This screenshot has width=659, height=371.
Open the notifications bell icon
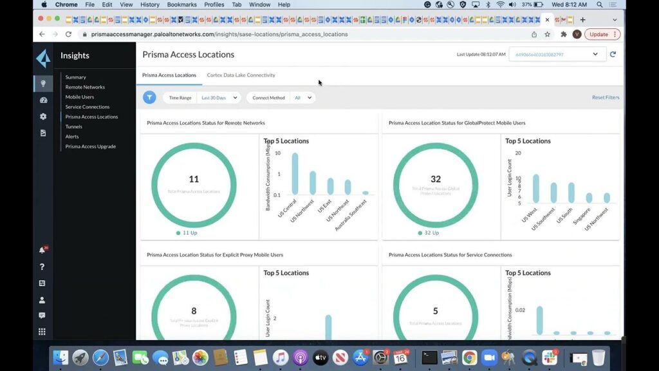[42, 250]
